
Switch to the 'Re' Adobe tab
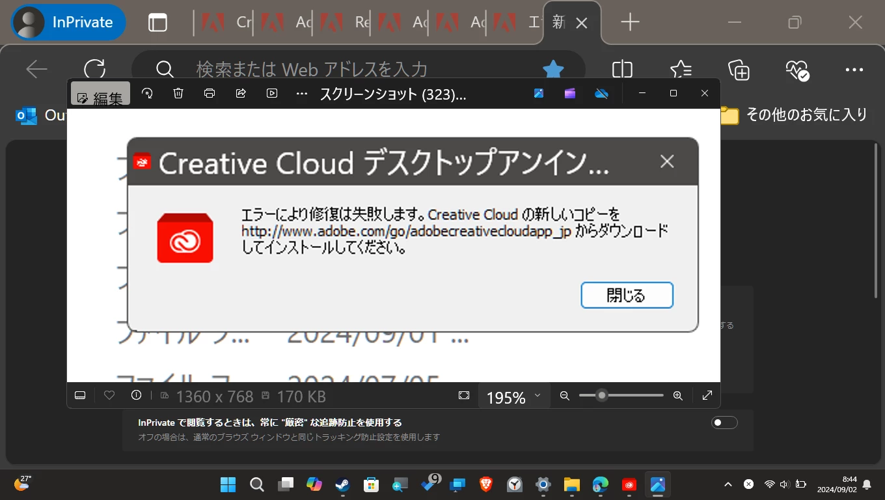pyautogui.click(x=344, y=23)
